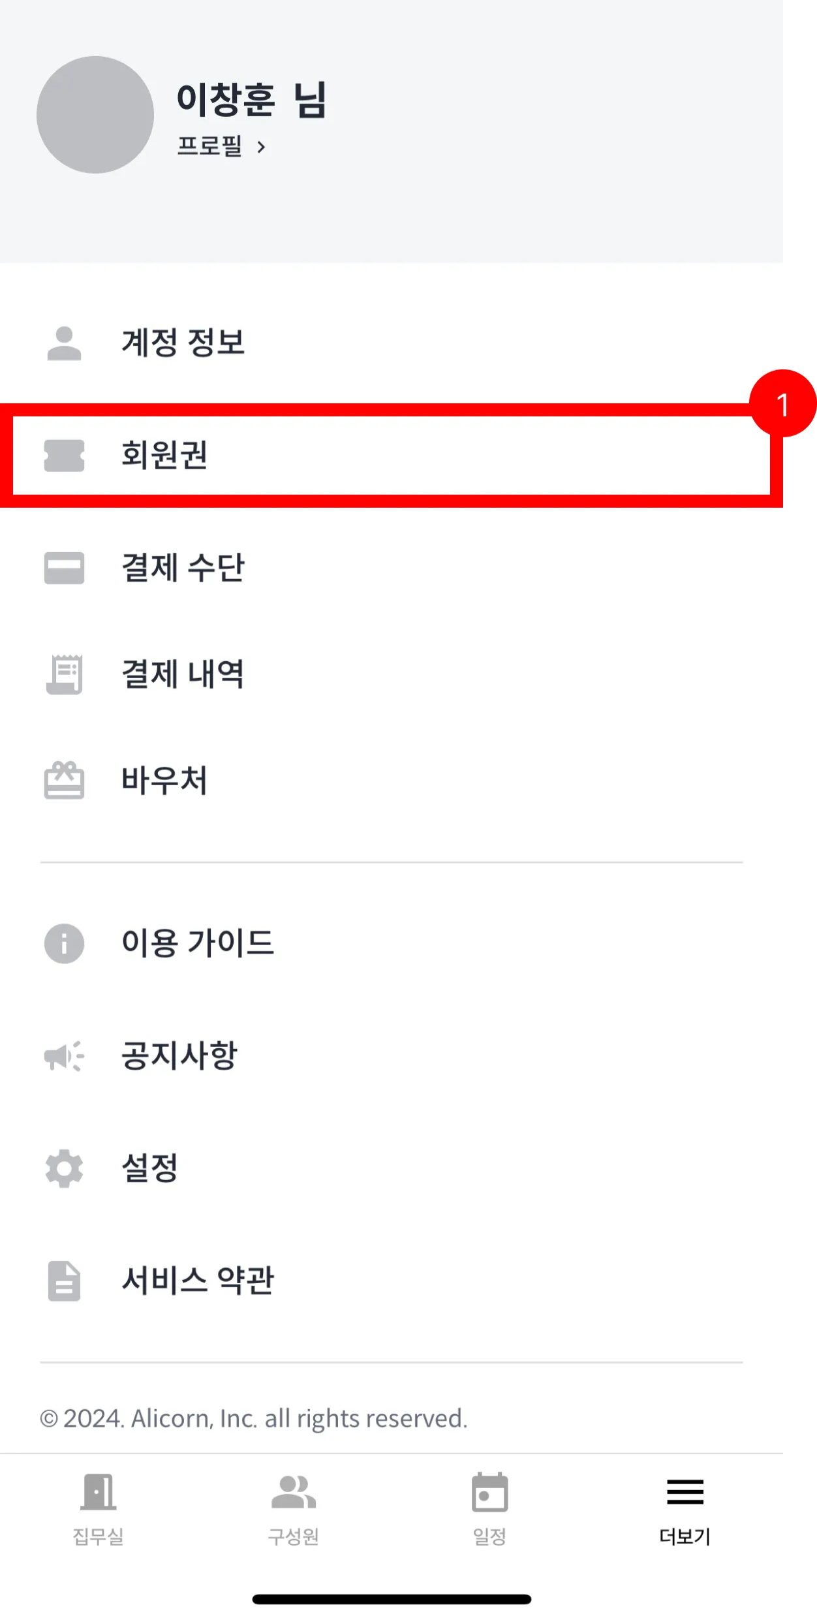Image resolution: width=817 pixels, height=1620 pixels.
Task: Tap the person icon for 계정 정보
Action: tap(64, 343)
